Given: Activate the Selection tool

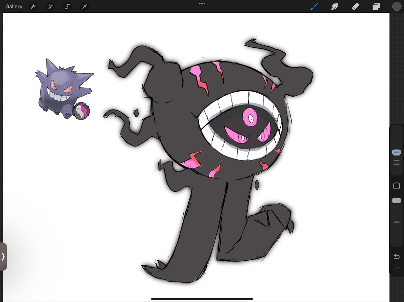Looking at the screenshot, I should tap(67, 6).
